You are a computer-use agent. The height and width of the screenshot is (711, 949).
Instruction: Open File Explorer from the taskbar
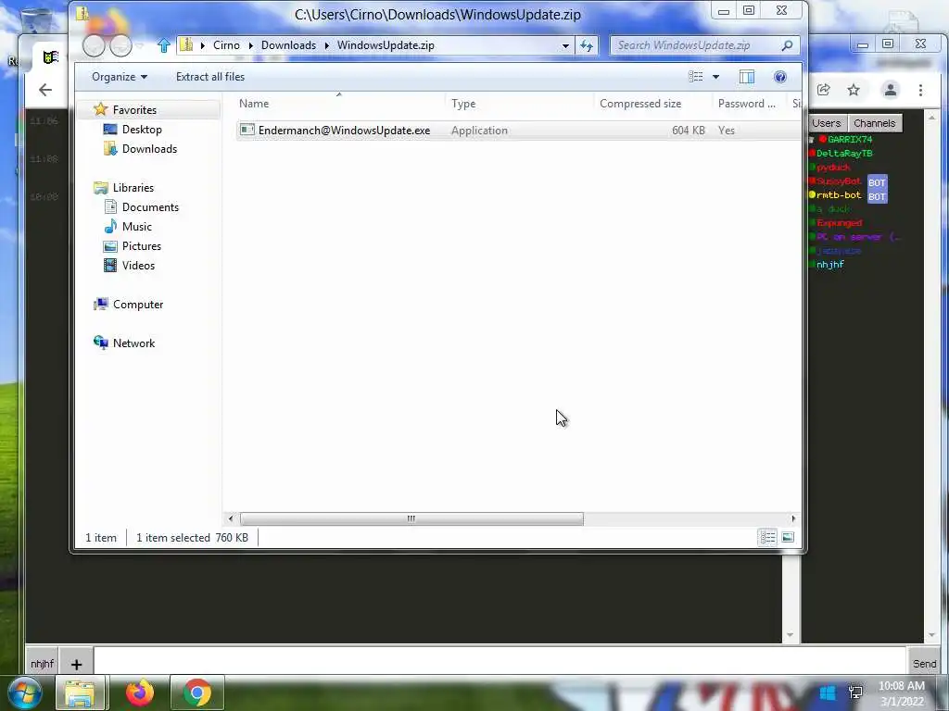click(x=81, y=693)
